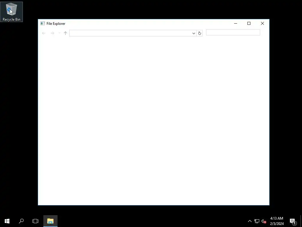Open the network status tray icon
Image resolution: width=302 pixels, height=227 pixels.
[x=257, y=221]
